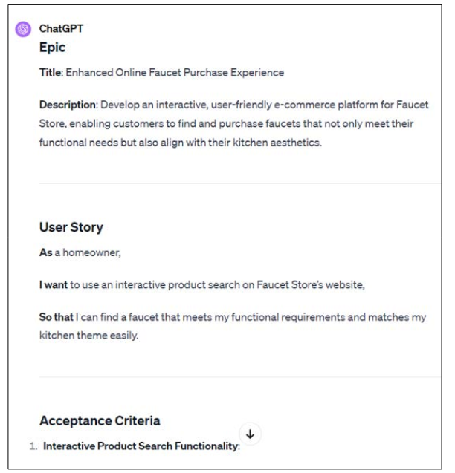Screen dimensions: 455x473
Task: Click the scroll-to-bottom arrow button
Action: tap(250, 434)
